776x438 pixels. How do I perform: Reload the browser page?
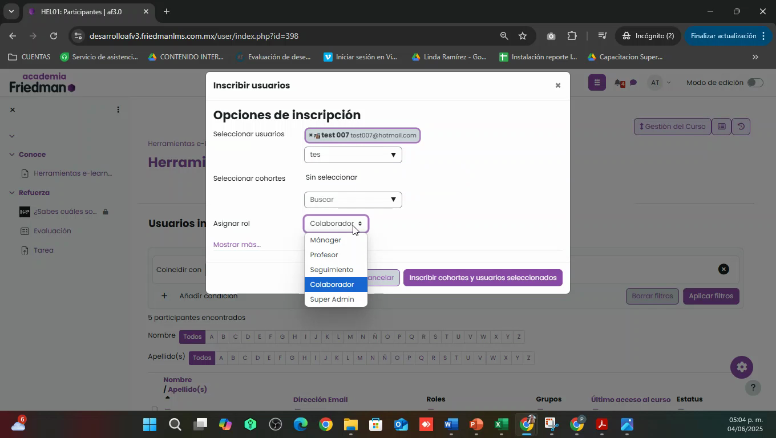click(54, 36)
